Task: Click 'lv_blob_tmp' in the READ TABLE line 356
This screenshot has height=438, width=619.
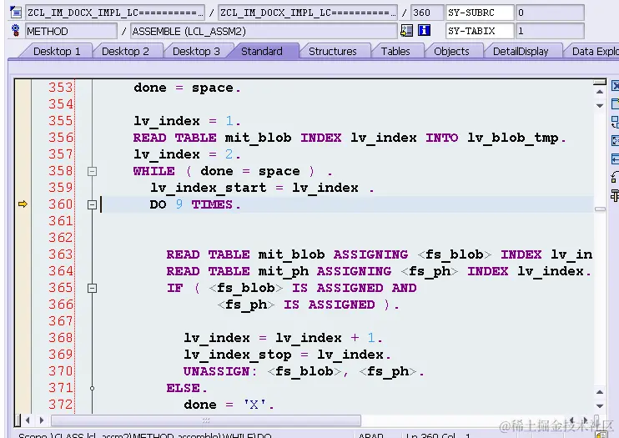Action: pyautogui.click(x=513, y=138)
